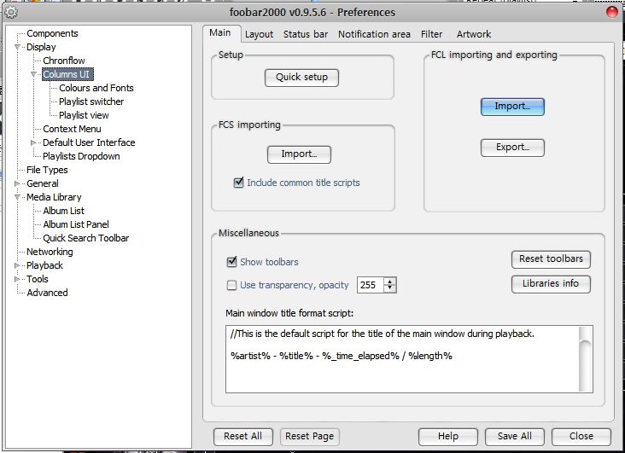The image size is (625, 453).
Task: Select Chronflow under Display
Action: (x=64, y=61)
